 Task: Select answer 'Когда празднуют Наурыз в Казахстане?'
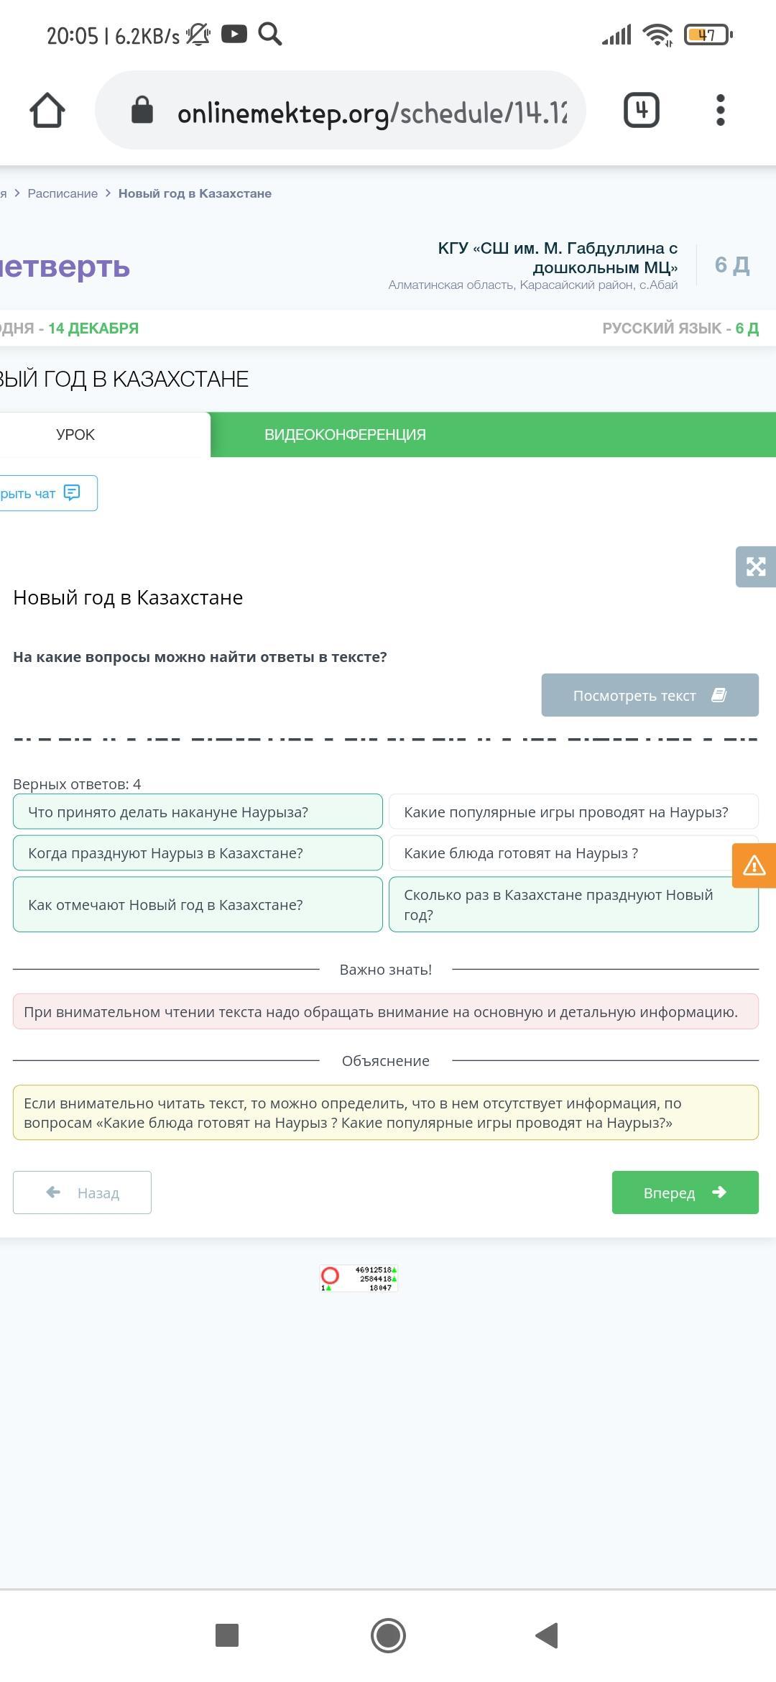point(198,853)
